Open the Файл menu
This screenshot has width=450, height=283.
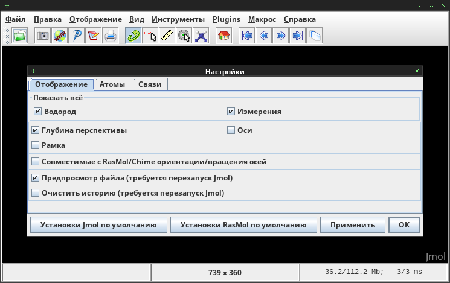coord(16,19)
